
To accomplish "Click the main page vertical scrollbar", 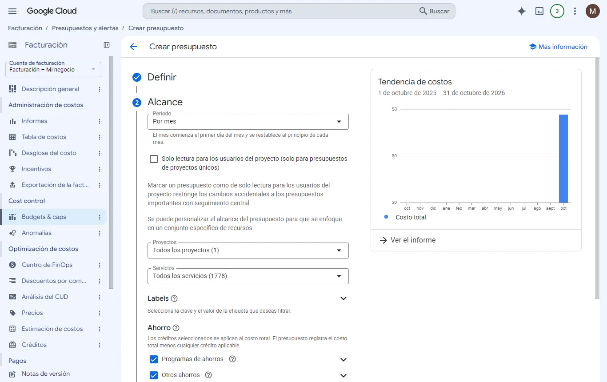I will (597, 179).
